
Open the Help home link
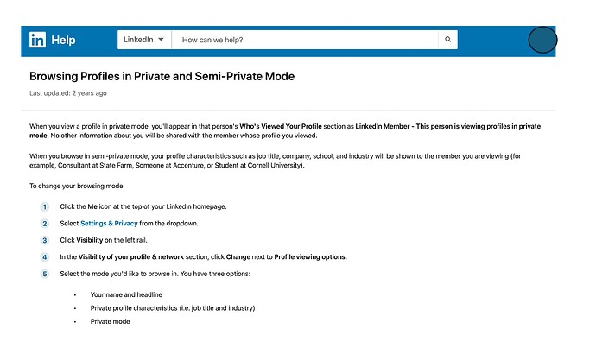tap(64, 40)
